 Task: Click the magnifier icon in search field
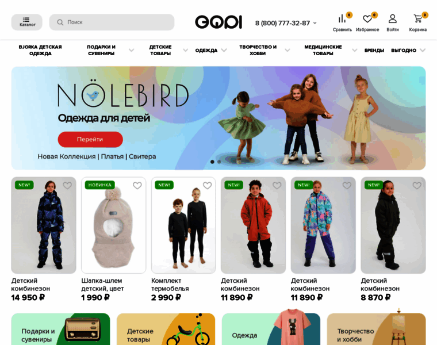[x=60, y=22]
